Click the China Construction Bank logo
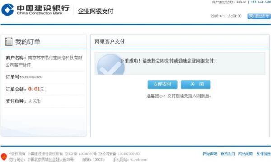Viewport: 271px width, 162px height. click(x=35, y=10)
